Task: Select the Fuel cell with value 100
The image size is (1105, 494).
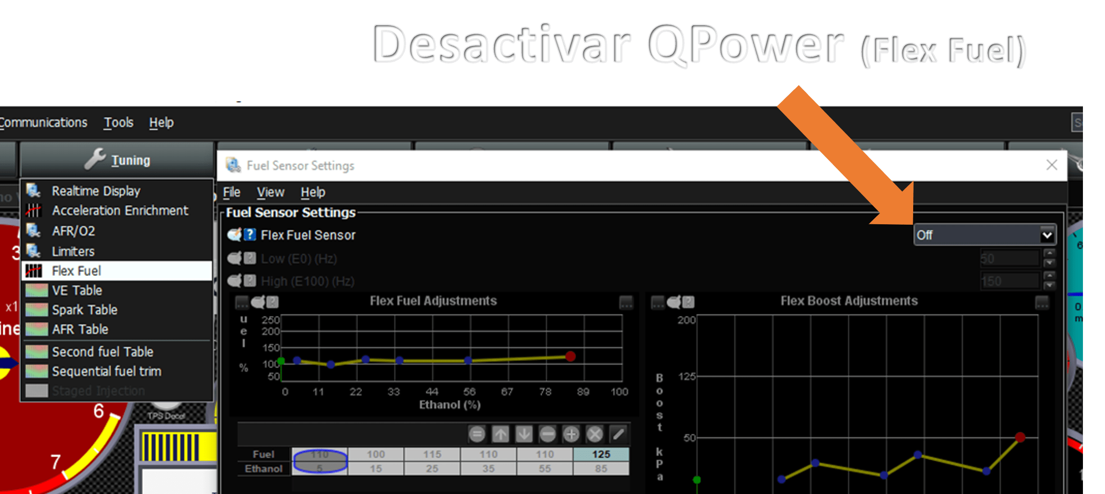Action: coord(376,454)
